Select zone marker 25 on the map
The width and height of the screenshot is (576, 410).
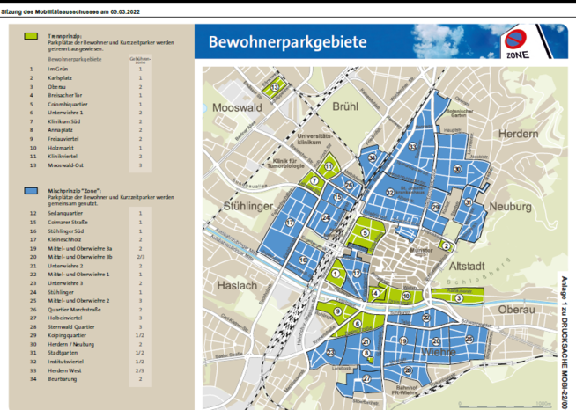[x=469, y=339]
